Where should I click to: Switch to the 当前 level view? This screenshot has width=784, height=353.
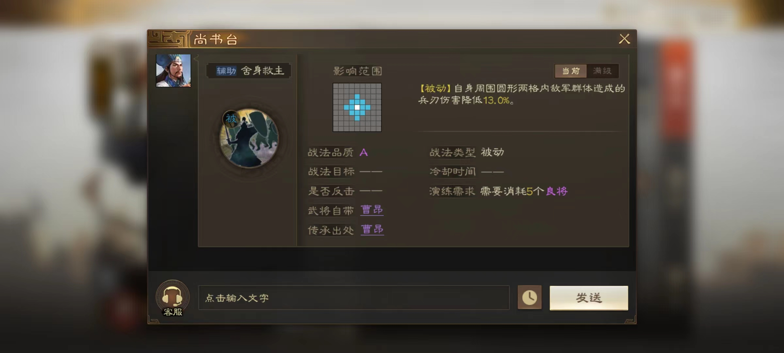[570, 71]
